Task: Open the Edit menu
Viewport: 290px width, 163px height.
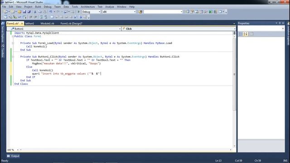Action: click(x=11, y=7)
